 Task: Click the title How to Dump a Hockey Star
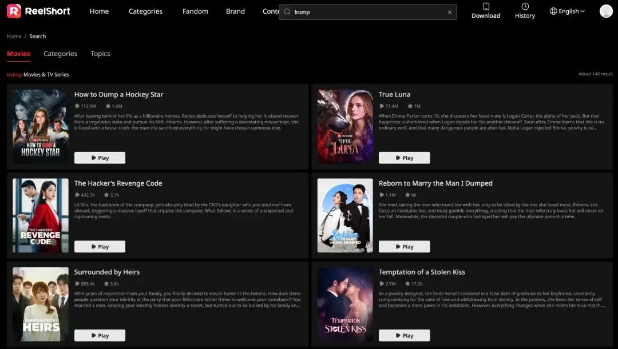tap(118, 94)
